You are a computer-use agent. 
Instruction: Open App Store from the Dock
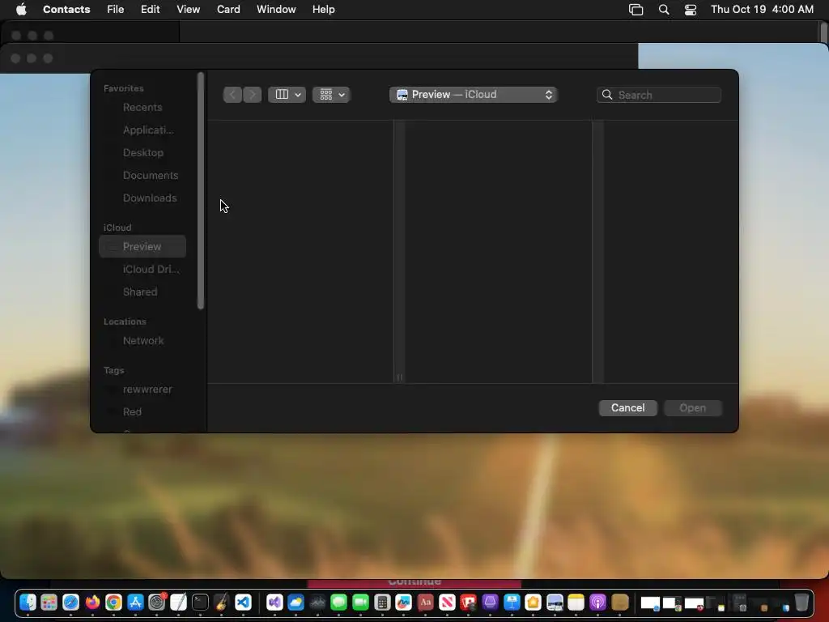pyautogui.click(x=135, y=603)
